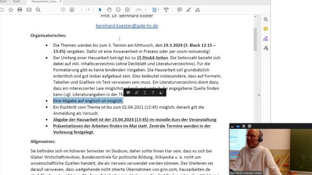
Task: Zoom in with the plus button
Action: click(127, 10)
